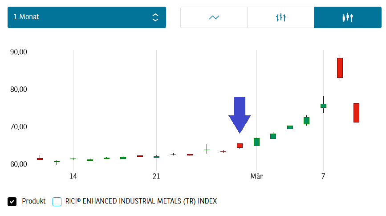Image resolution: width=386 pixels, height=216 pixels.
Task: Click the green candle above the Mär label
Action: click(256, 142)
